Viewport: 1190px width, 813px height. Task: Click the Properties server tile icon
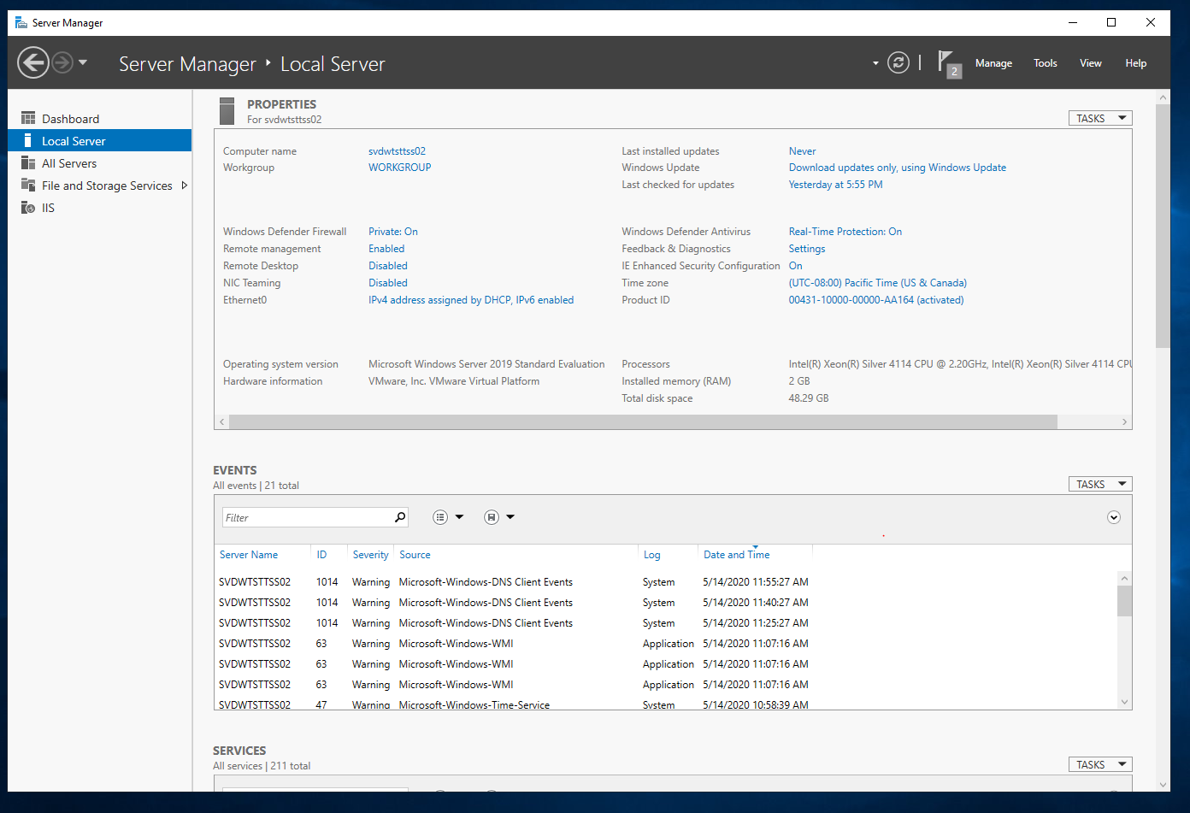[227, 111]
